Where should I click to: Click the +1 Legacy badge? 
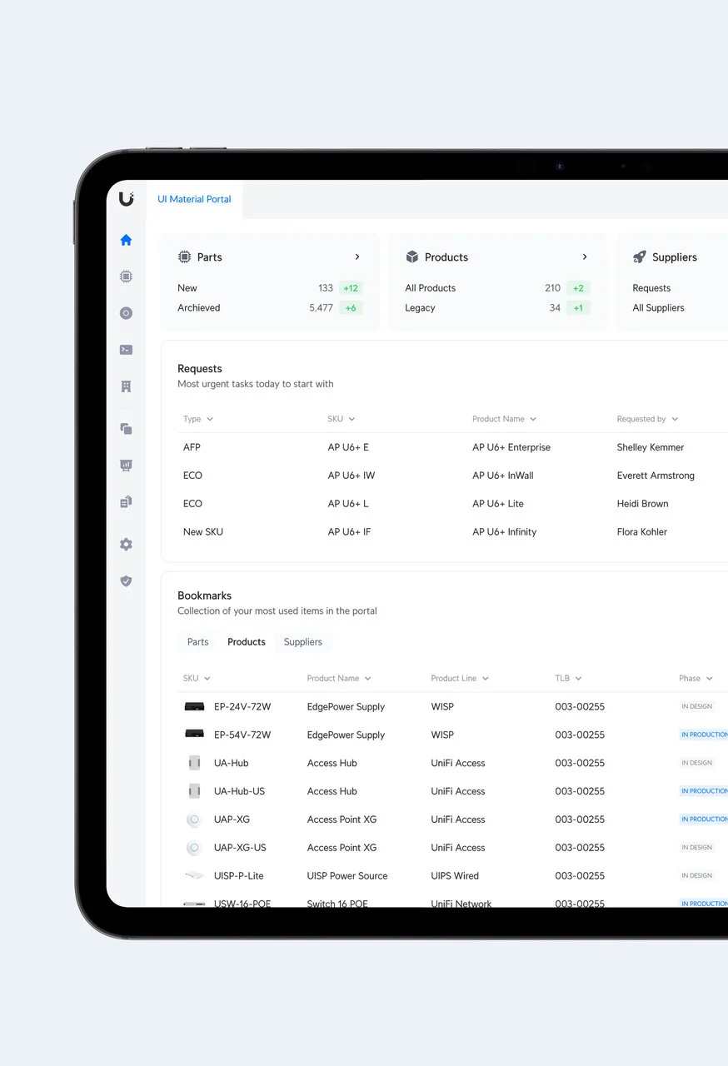click(x=578, y=308)
